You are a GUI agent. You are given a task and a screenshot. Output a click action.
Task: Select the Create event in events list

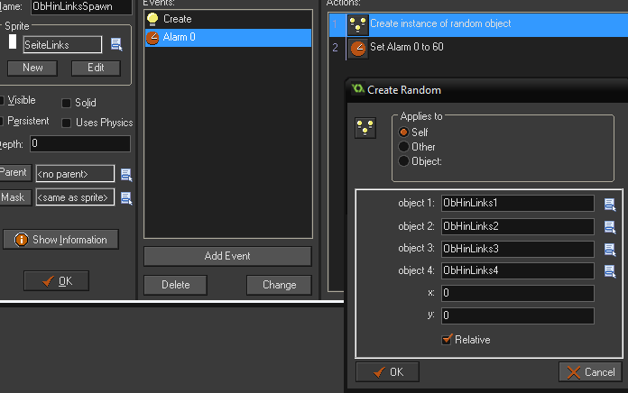177,19
